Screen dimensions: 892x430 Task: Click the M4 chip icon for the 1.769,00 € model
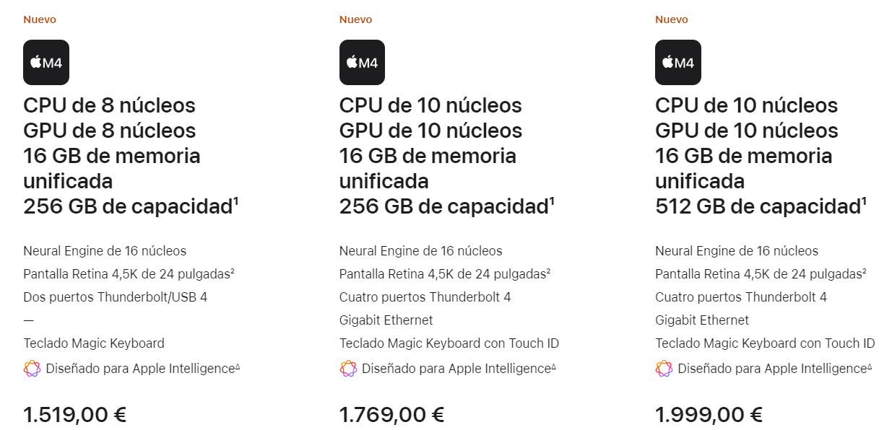[x=362, y=62]
